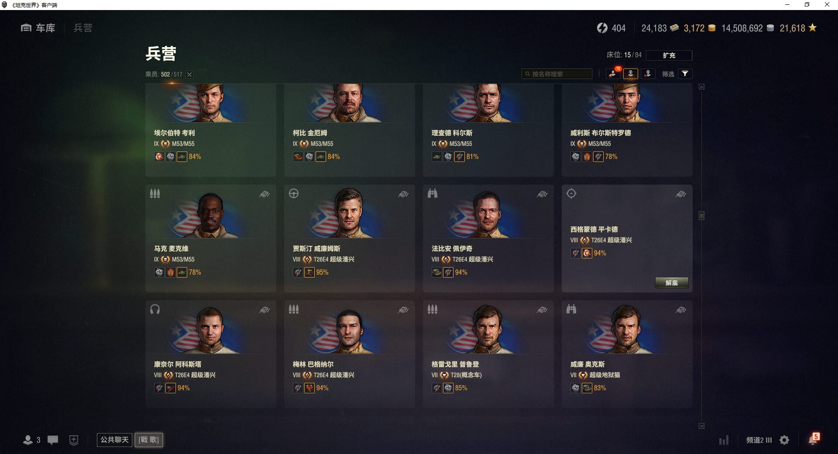Open the notifications bell with the 5 badge

813,439
